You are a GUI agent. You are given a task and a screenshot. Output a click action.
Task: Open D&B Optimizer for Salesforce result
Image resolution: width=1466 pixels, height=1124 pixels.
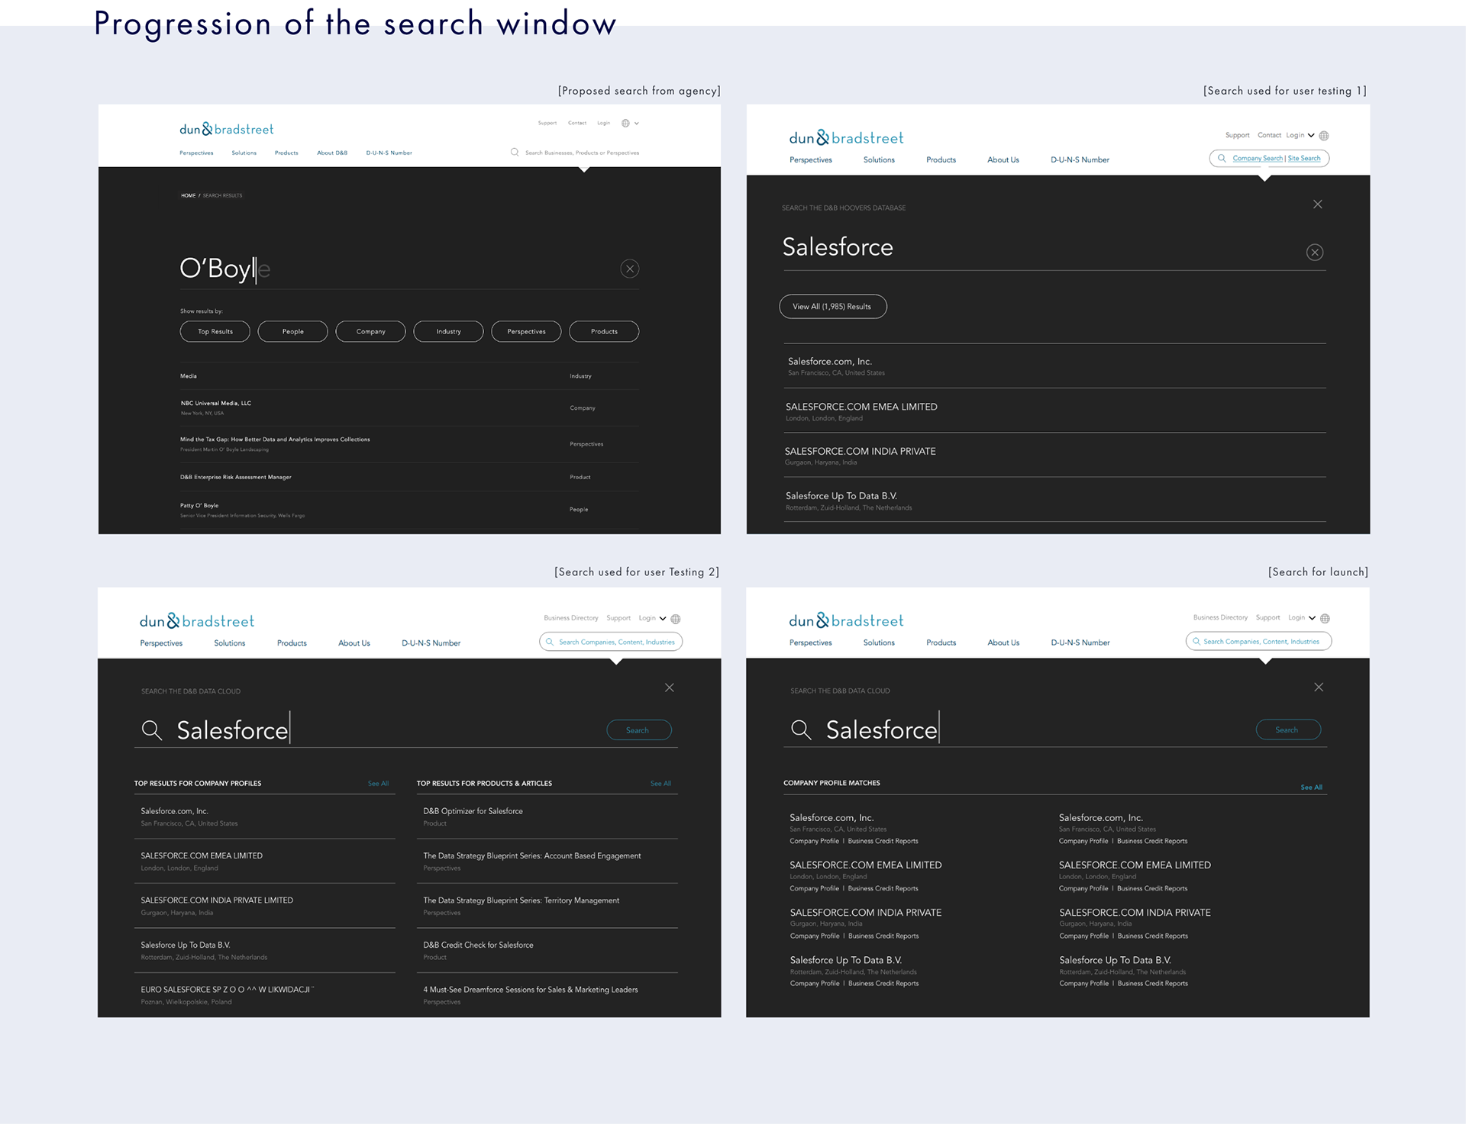(547, 816)
